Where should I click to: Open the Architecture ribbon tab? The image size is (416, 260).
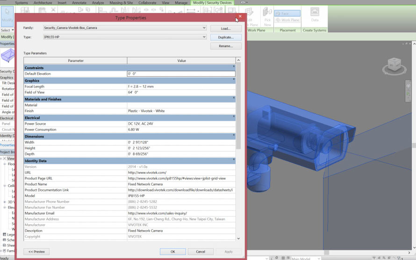(x=43, y=3)
